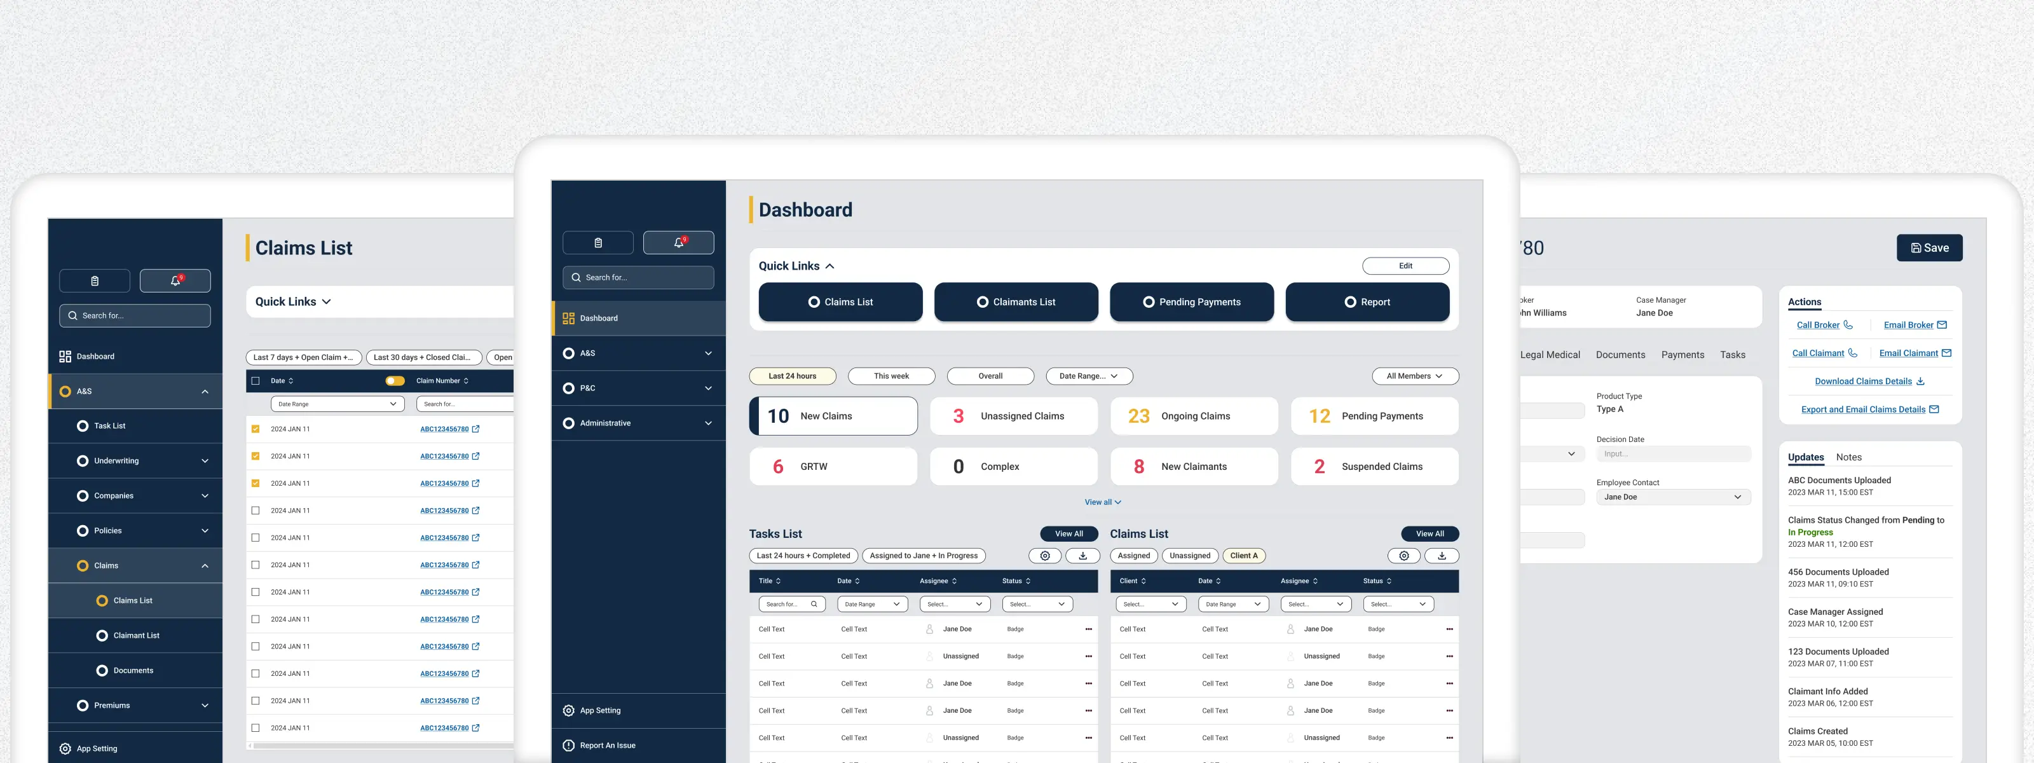Open the three-dot menu on first task row
The image size is (2034, 763).
(x=1088, y=629)
